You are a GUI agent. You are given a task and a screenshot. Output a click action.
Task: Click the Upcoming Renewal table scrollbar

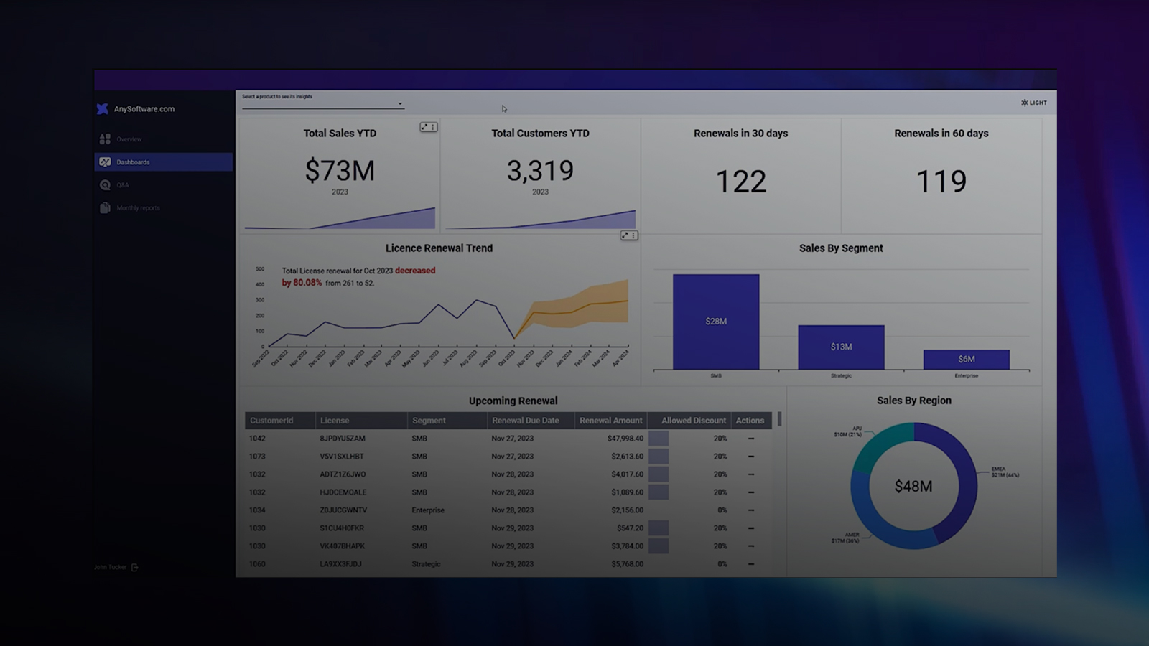coord(779,418)
